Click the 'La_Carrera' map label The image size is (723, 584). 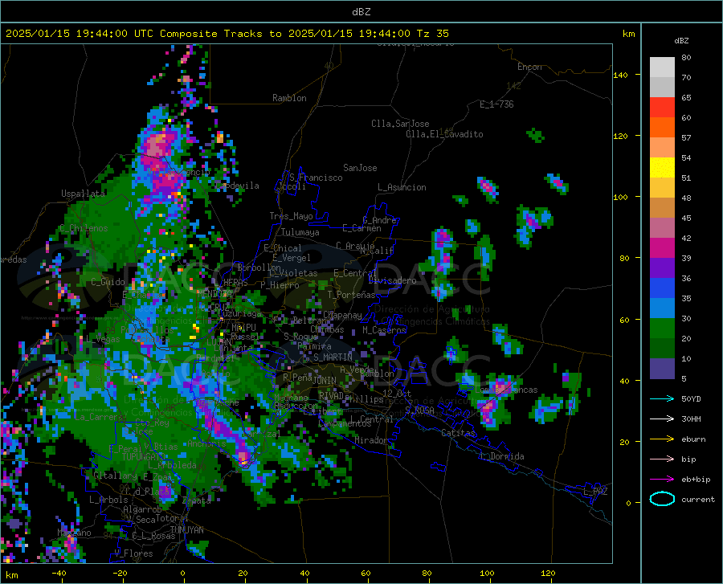98,417
